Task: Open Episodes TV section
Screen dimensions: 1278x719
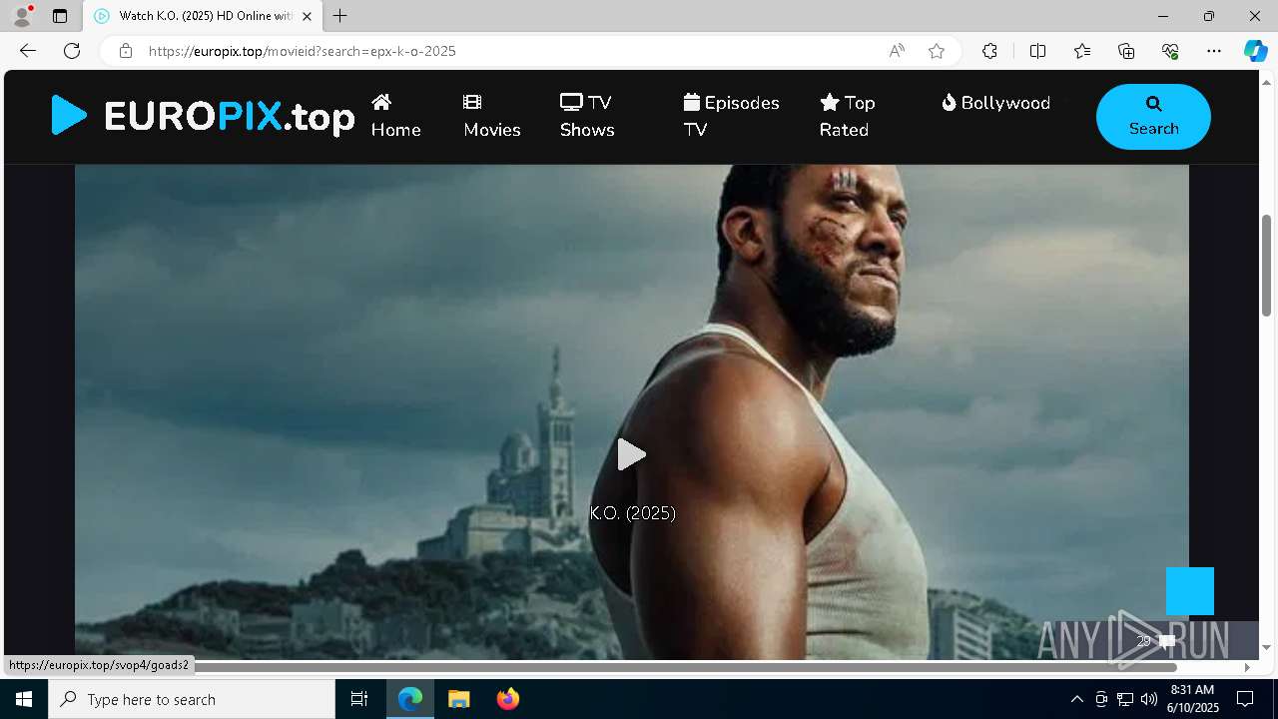Action: point(731,116)
